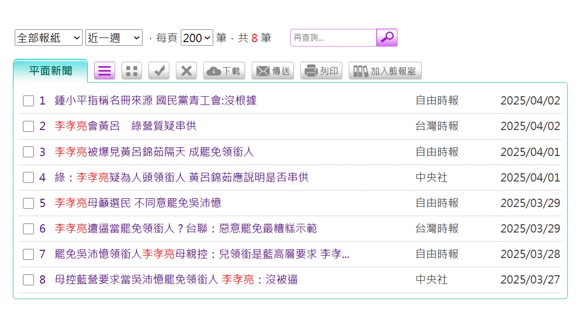Viewport: 584px width, 328px height.
Task: Switch to list view icon
Action: coord(104,71)
